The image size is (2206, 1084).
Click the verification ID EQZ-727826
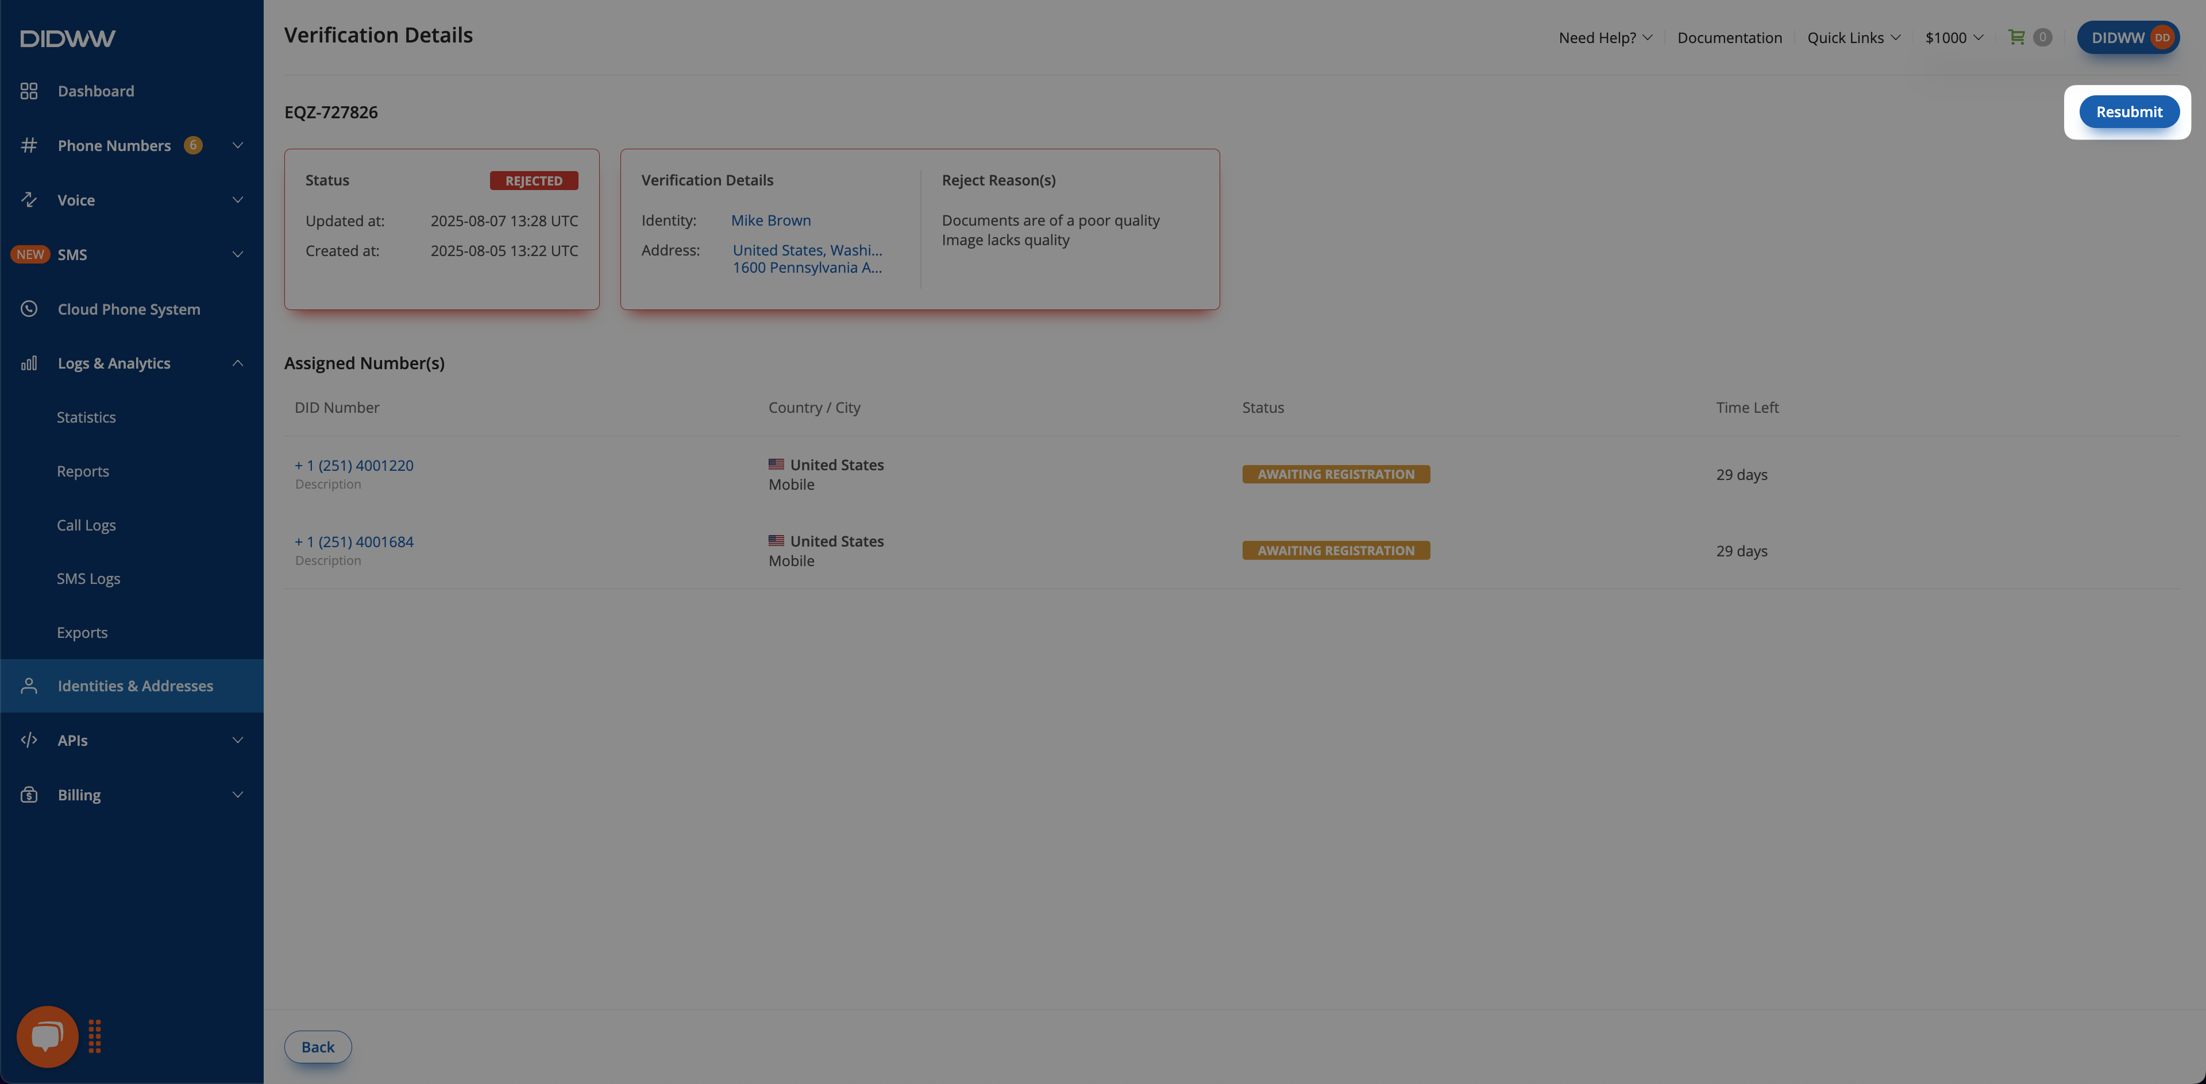click(330, 112)
